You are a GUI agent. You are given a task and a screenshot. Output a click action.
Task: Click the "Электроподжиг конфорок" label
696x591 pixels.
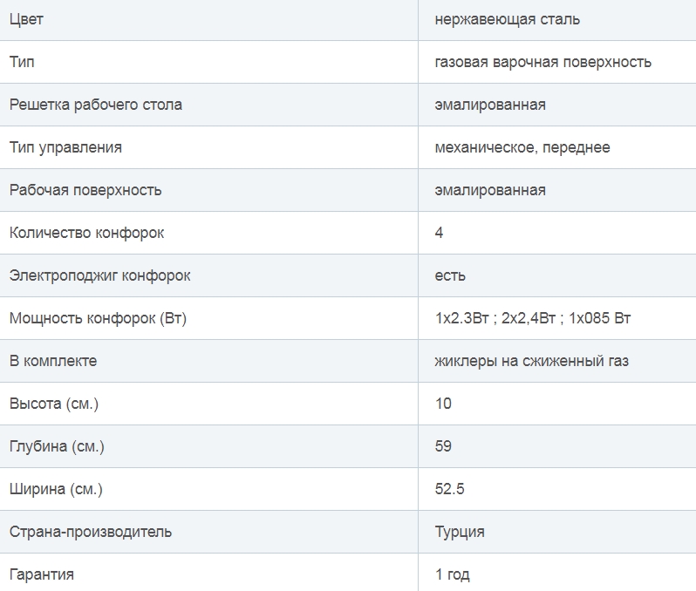[x=99, y=275]
